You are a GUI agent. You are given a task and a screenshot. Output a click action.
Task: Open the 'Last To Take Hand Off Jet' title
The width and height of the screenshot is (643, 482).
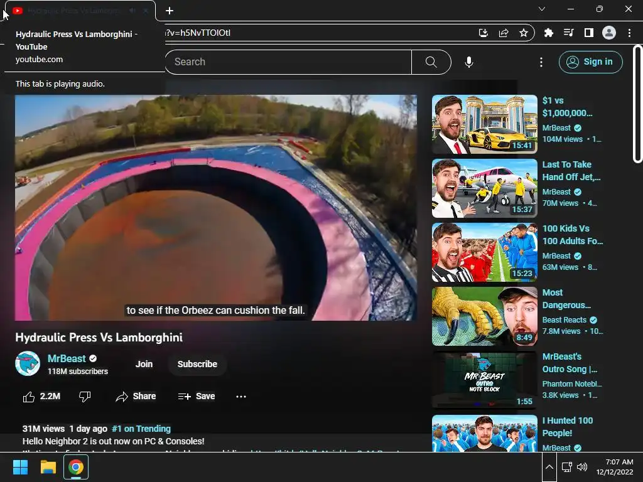[571, 171]
